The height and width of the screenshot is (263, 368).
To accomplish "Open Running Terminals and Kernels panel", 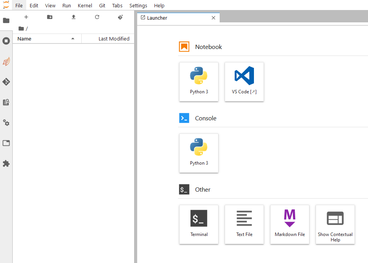I will click(x=6, y=41).
